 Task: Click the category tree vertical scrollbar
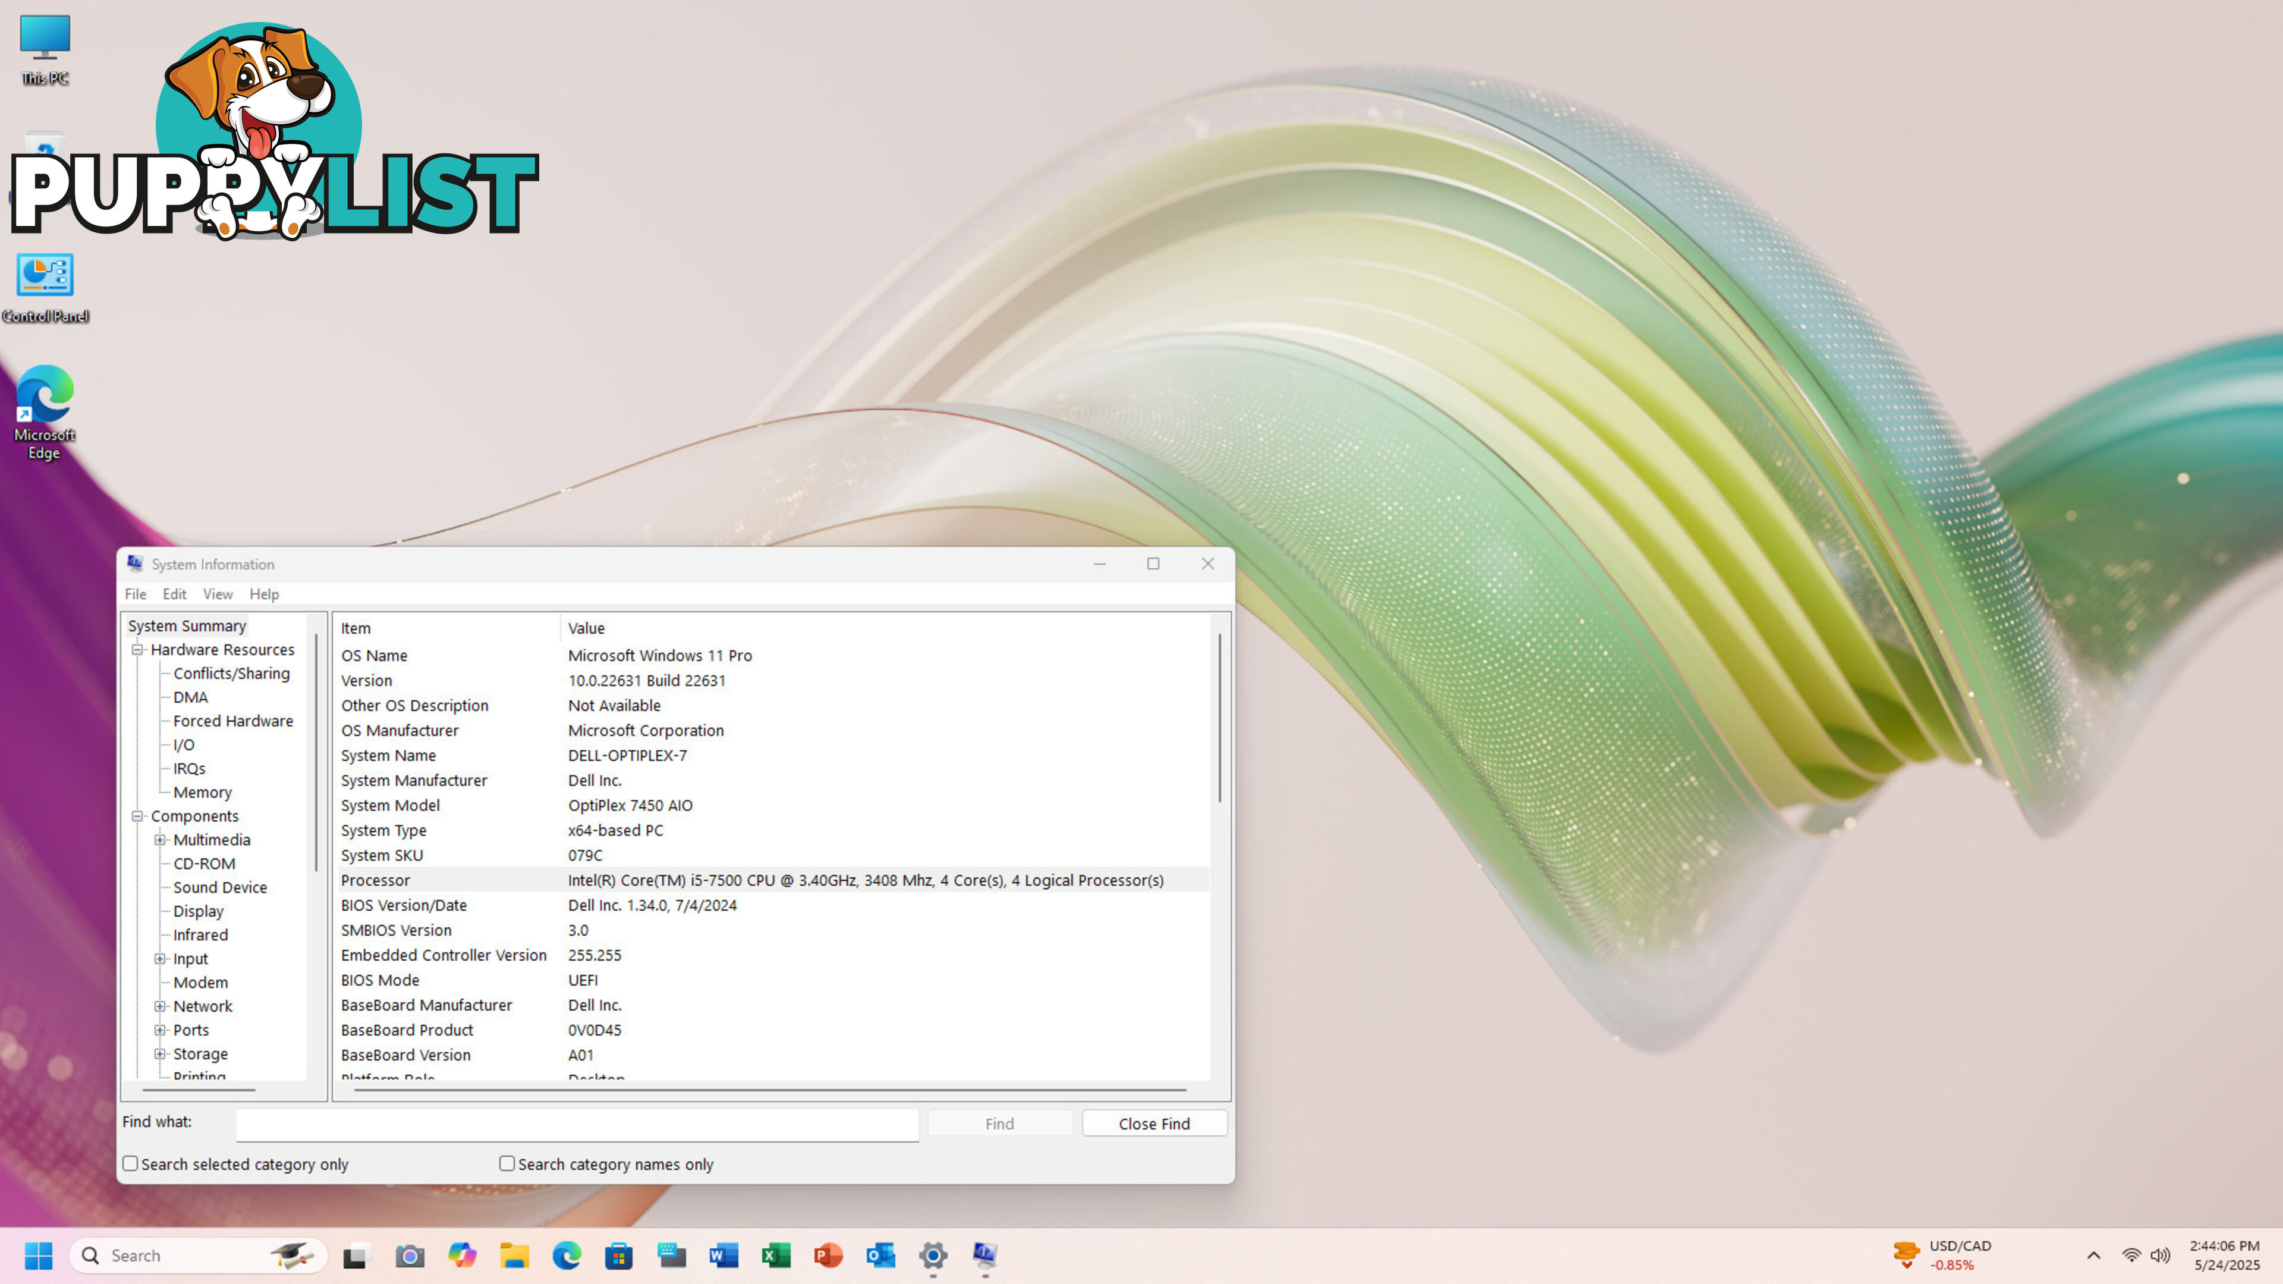pyautogui.click(x=316, y=751)
